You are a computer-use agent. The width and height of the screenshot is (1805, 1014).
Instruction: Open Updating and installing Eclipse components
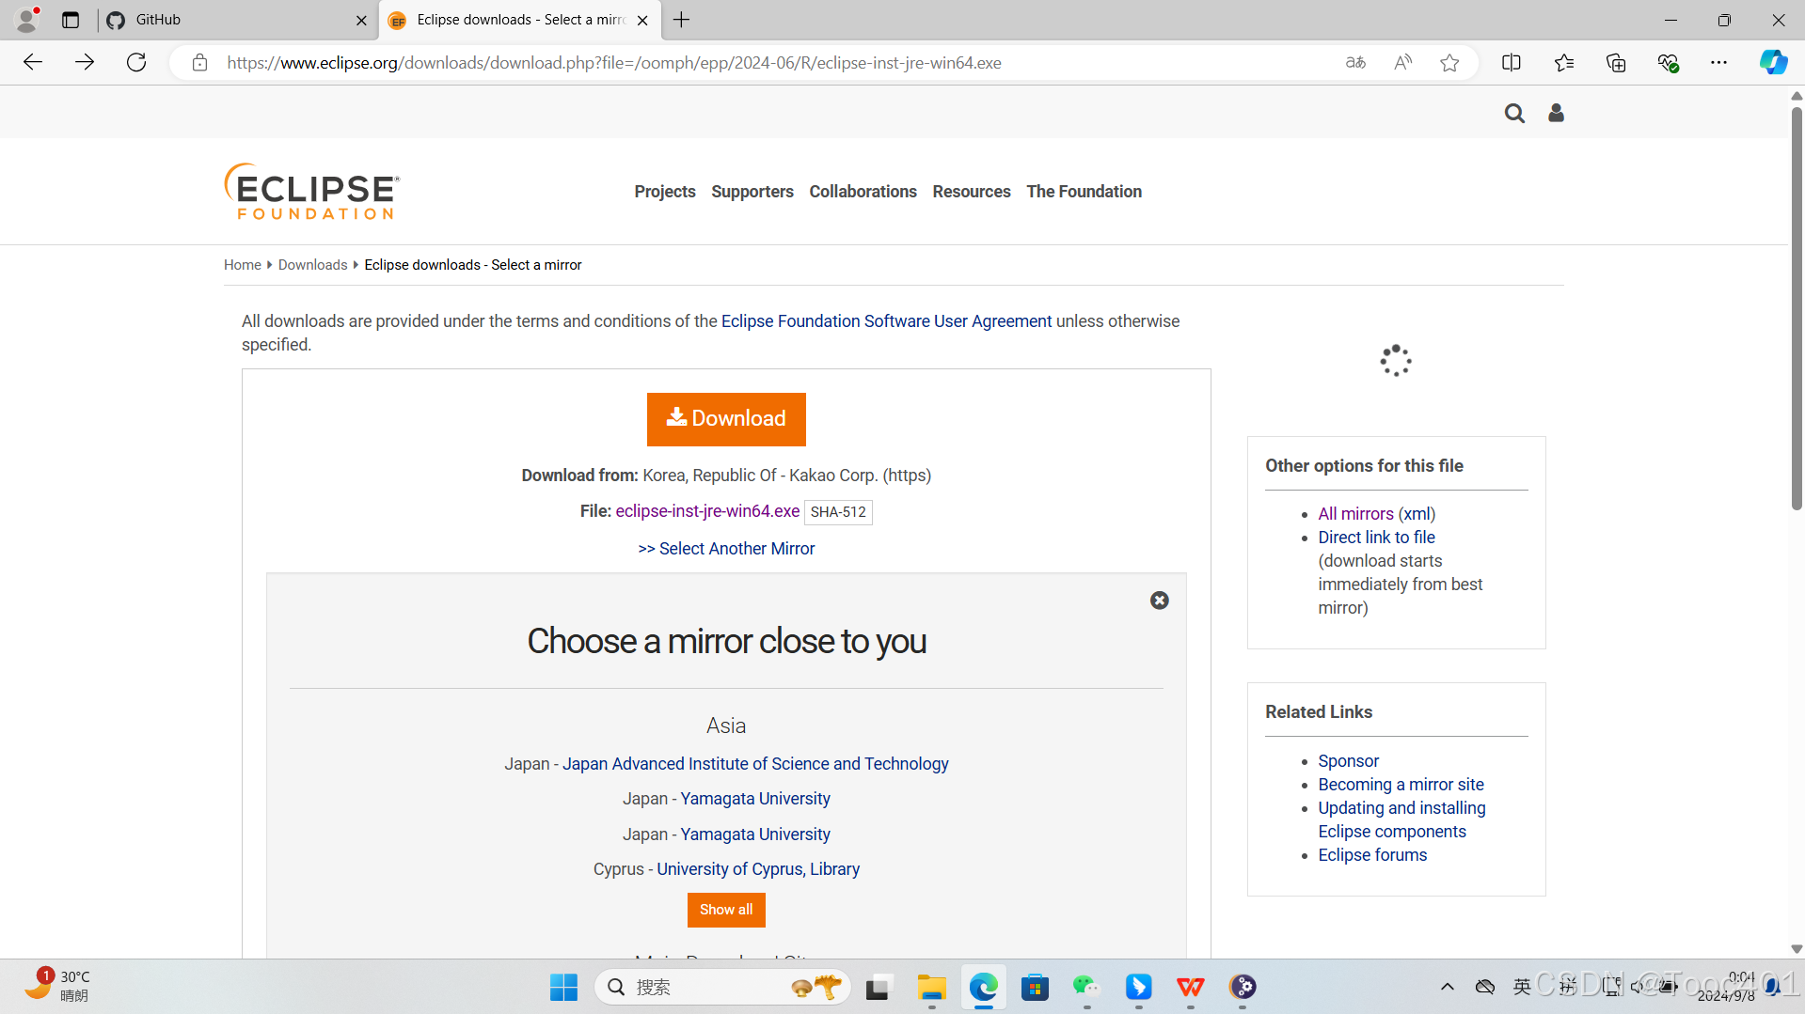(1401, 819)
